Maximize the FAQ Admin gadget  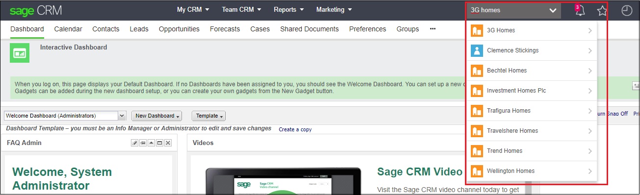click(160, 143)
